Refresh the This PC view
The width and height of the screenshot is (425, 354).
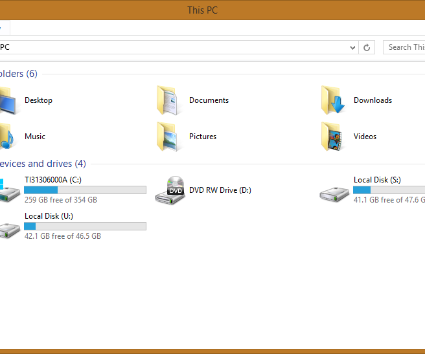pos(367,47)
